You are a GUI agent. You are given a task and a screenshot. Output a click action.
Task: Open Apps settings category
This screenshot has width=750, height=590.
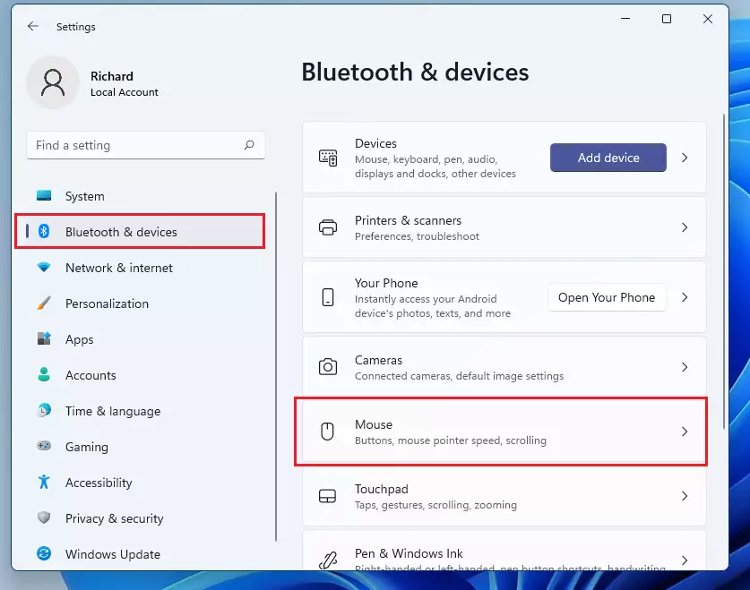143,339
